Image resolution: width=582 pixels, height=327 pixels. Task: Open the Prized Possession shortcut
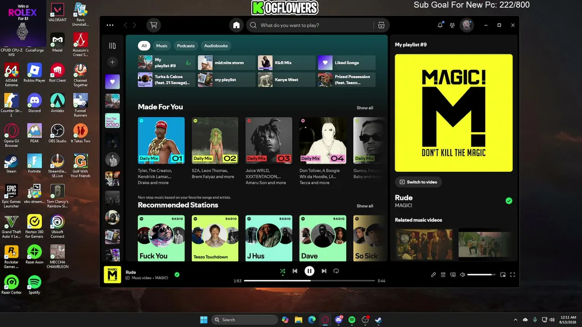[346, 79]
